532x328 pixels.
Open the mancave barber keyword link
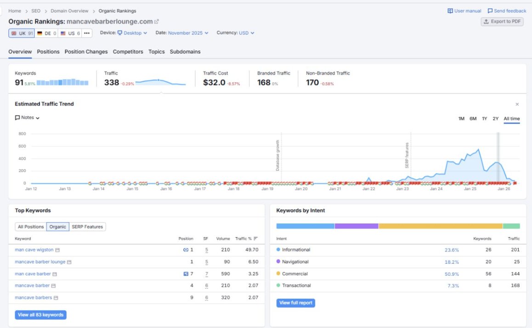[x=32, y=285]
